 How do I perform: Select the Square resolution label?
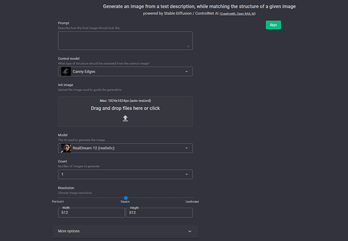[x=125, y=202]
